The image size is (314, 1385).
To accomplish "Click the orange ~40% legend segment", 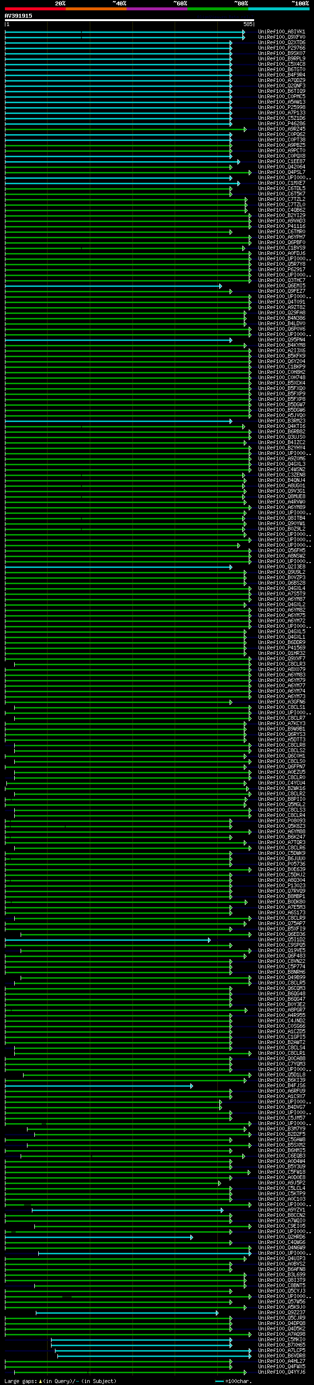I will (x=96, y=9).
